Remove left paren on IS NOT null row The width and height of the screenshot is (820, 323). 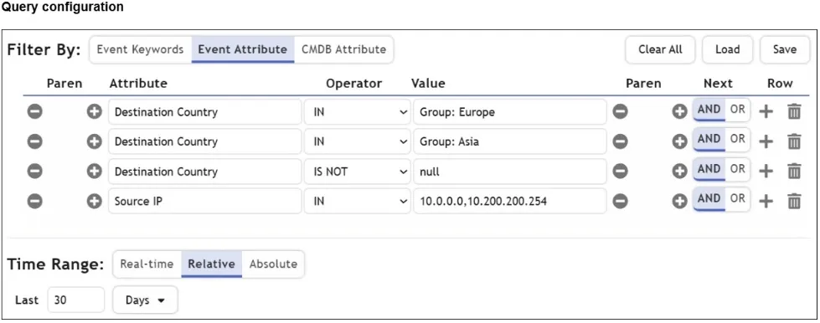point(34,171)
